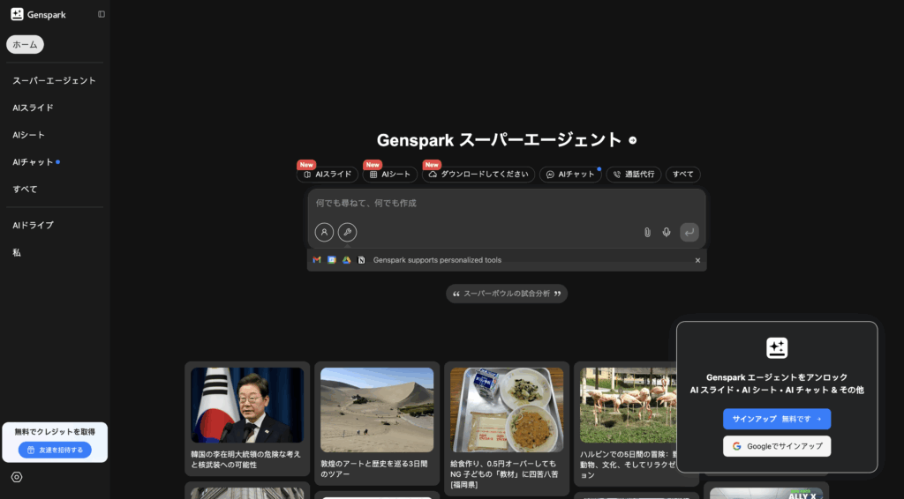Click the Google Drive icon in tools banner
The image size is (904, 499).
click(346, 260)
